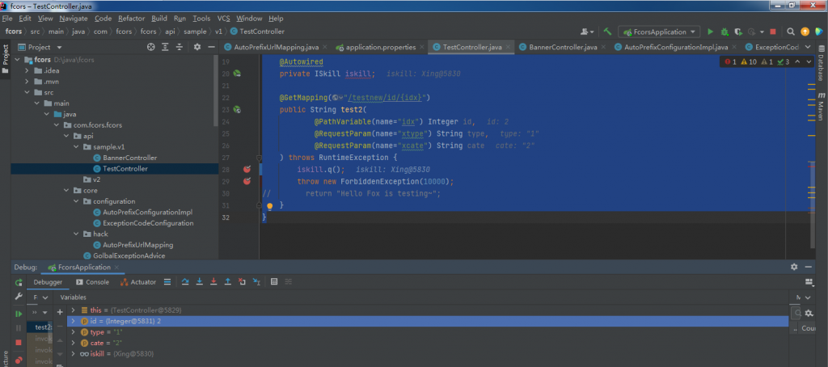Expand the 'this' variable node
Image resolution: width=828 pixels, height=367 pixels.
pyautogui.click(x=74, y=310)
